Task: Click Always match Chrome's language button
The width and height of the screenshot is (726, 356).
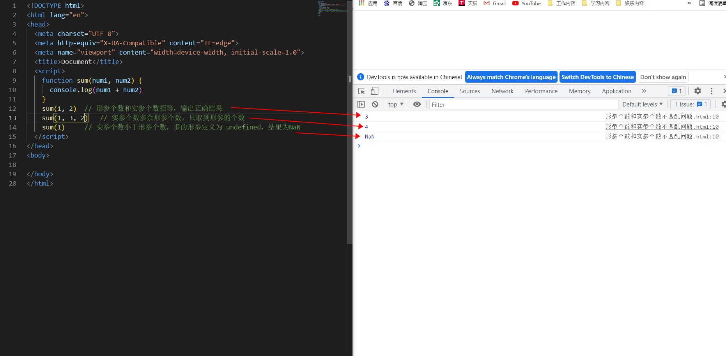Action: [x=511, y=77]
